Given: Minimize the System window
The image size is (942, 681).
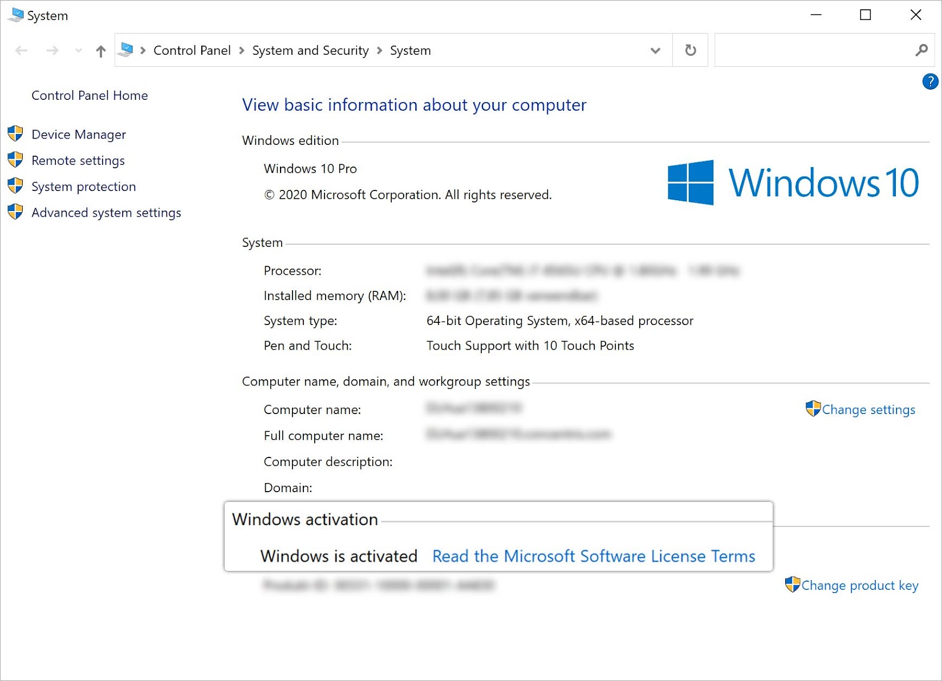Looking at the screenshot, I should coord(816,15).
